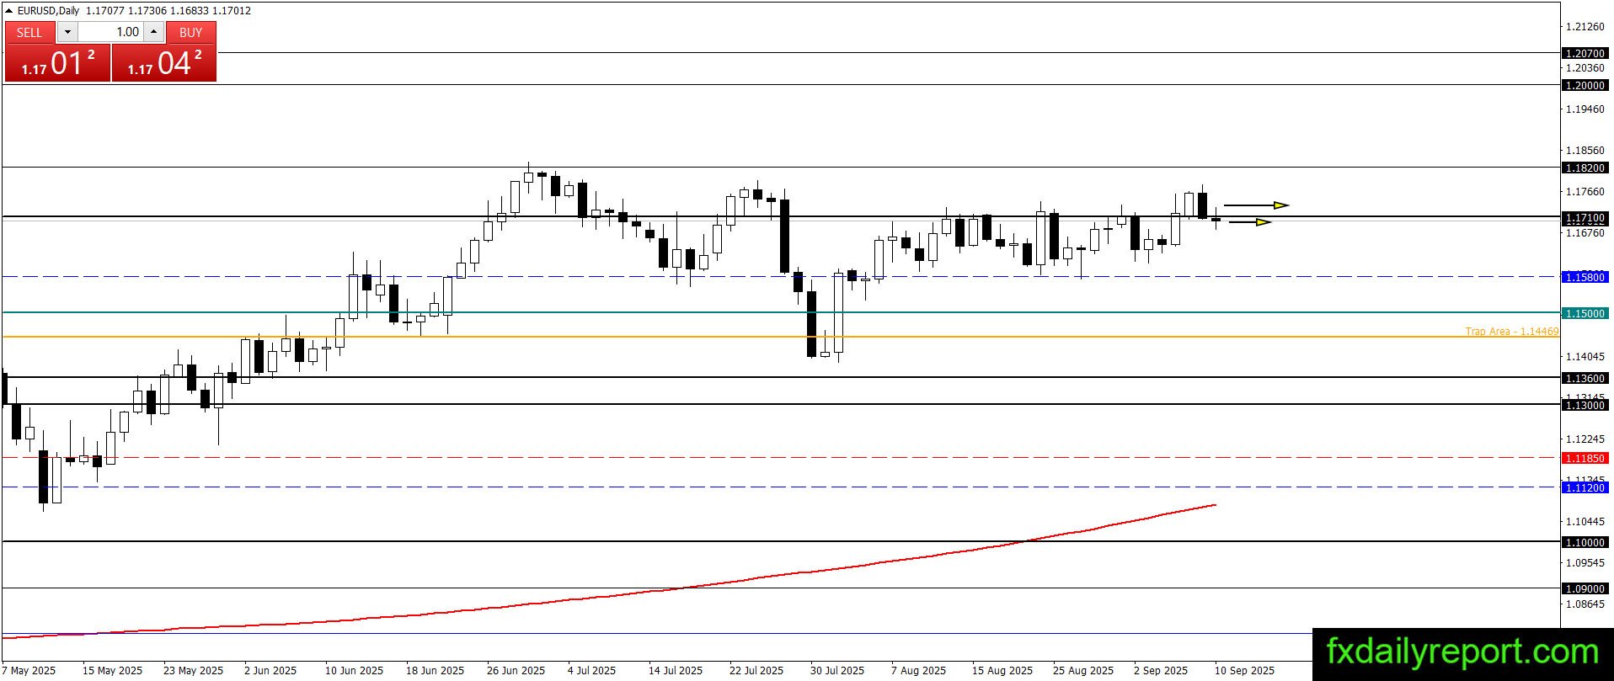
Task: Click the 1.20700 price level label
Action: [1585, 53]
